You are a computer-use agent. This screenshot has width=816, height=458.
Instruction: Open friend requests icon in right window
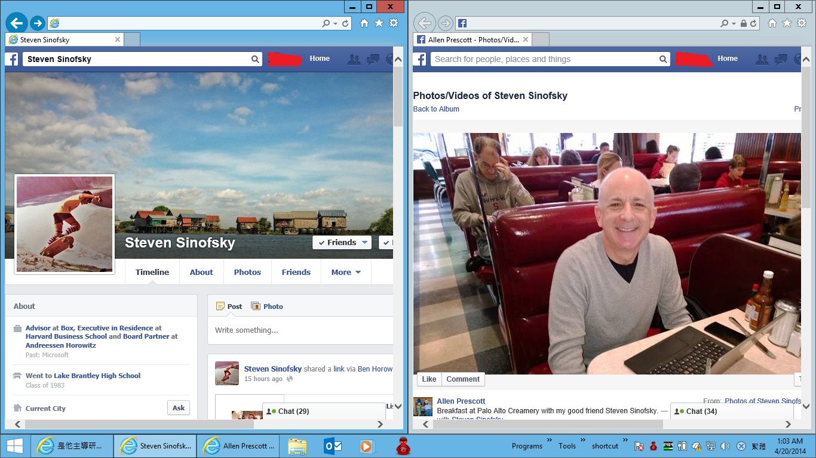pos(762,59)
